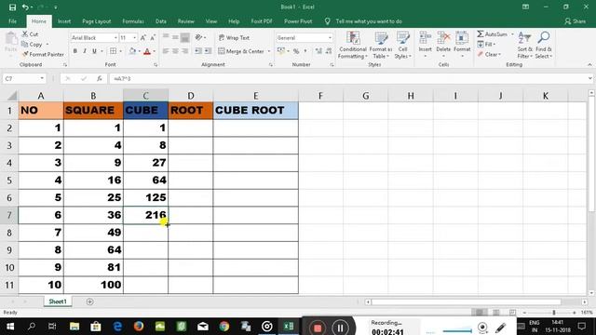Toggle Align Right

click(x=184, y=51)
